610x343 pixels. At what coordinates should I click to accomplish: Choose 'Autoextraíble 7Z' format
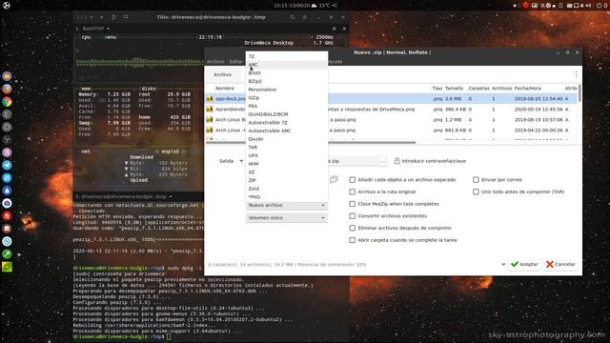[x=286, y=123]
